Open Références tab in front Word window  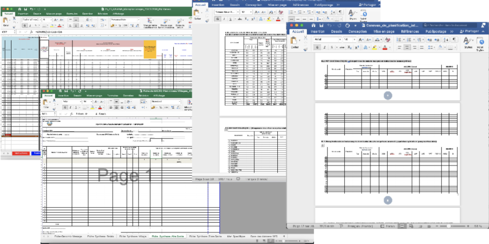click(x=410, y=31)
